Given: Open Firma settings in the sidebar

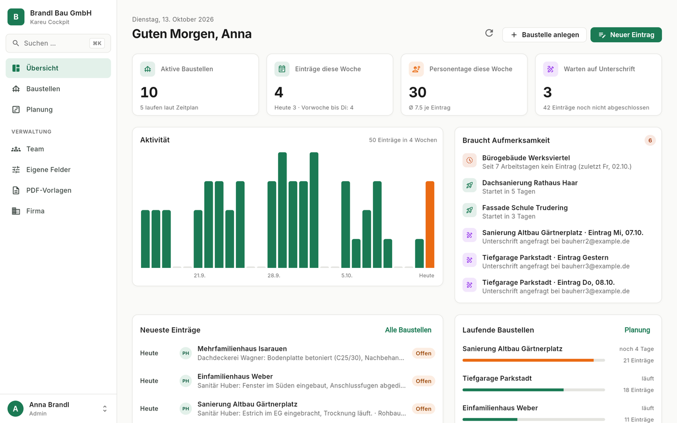Looking at the screenshot, I should (58, 211).
